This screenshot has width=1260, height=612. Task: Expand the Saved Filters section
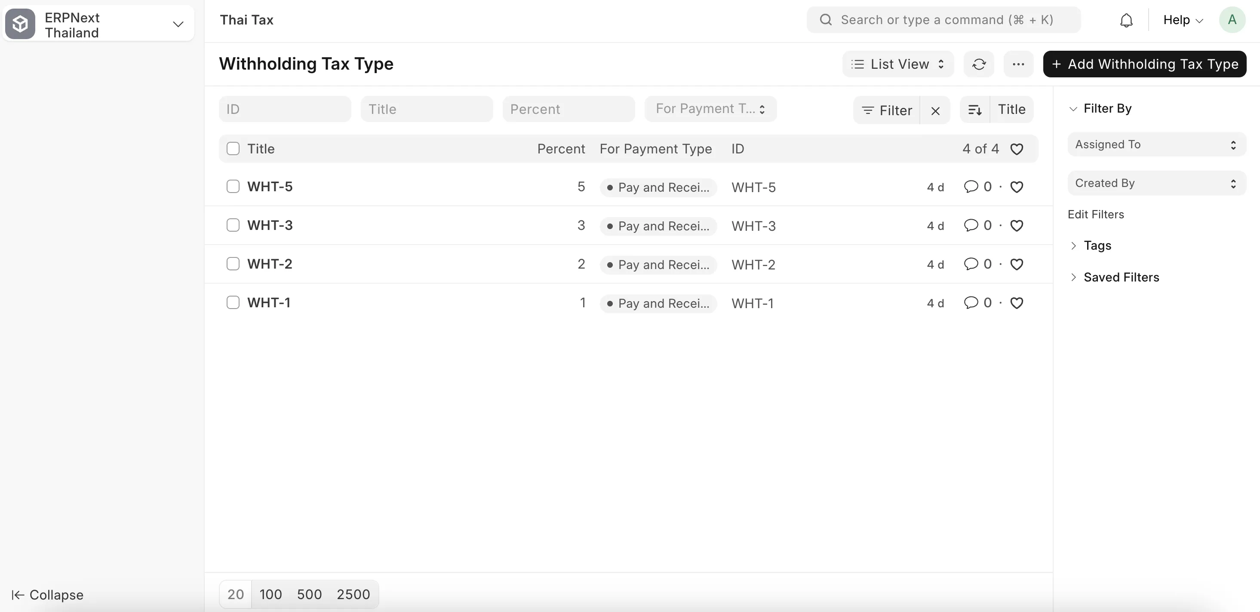click(x=1114, y=277)
